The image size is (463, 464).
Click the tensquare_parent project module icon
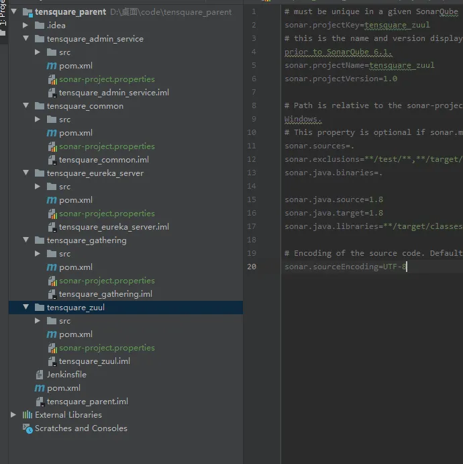28,13
